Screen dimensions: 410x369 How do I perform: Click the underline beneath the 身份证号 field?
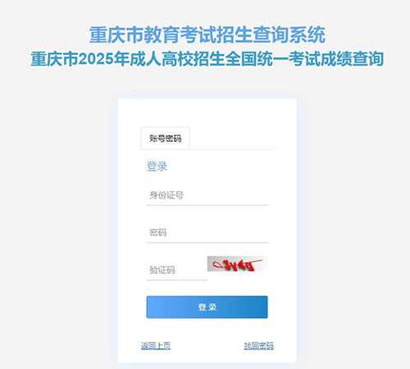click(x=207, y=205)
